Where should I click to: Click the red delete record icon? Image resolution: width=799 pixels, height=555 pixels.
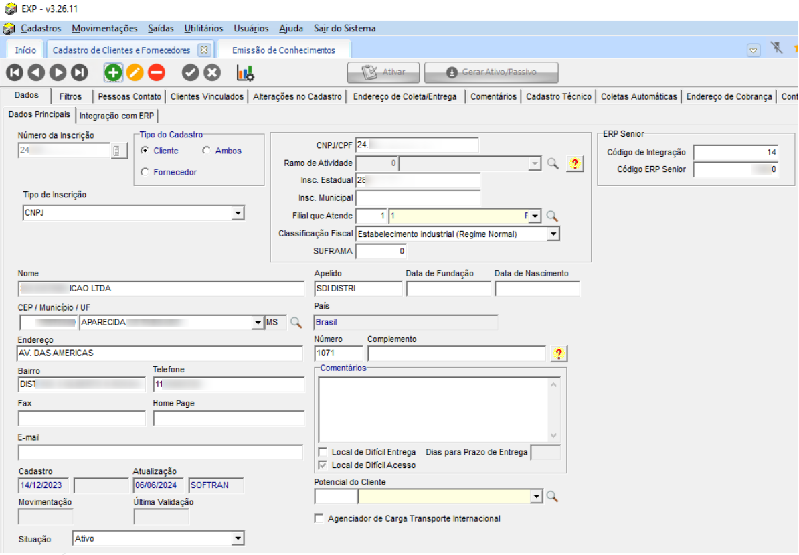coord(157,72)
